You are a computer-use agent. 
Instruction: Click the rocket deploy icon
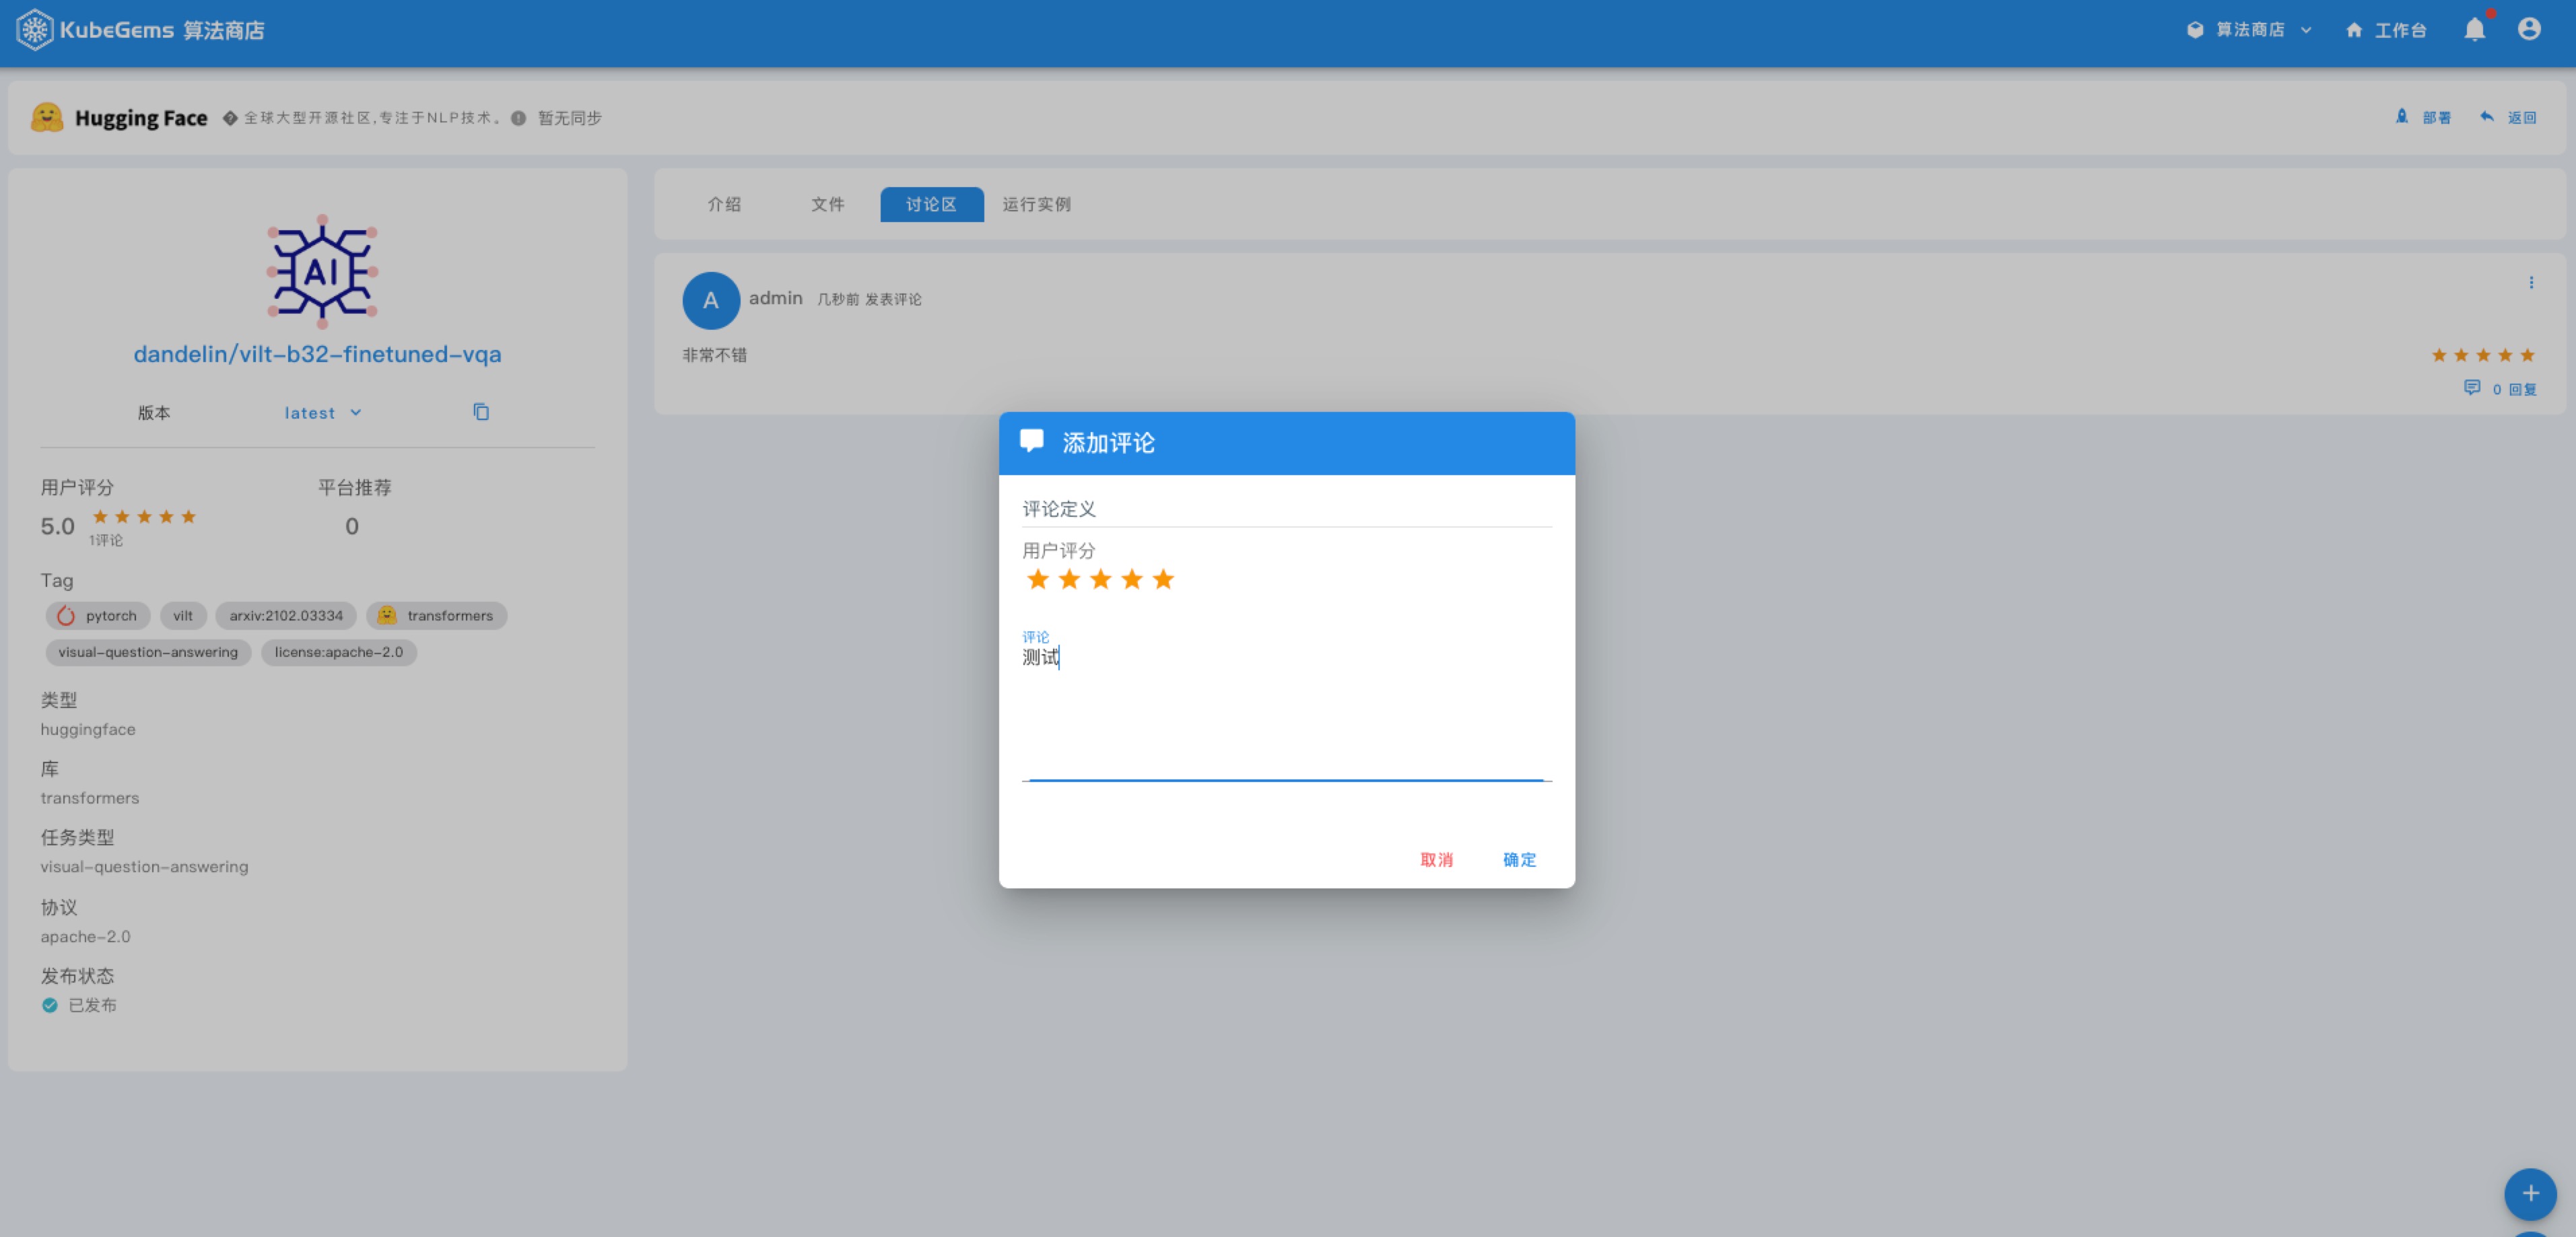pyautogui.click(x=2402, y=117)
